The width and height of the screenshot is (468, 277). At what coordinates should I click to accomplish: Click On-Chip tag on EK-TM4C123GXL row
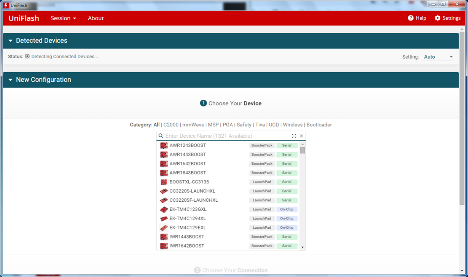click(287, 209)
